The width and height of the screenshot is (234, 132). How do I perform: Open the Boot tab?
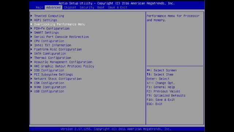point(101,7)
